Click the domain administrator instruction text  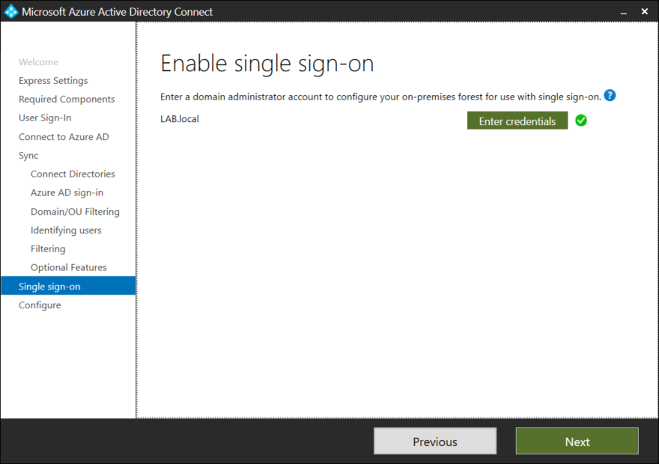pos(380,97)
